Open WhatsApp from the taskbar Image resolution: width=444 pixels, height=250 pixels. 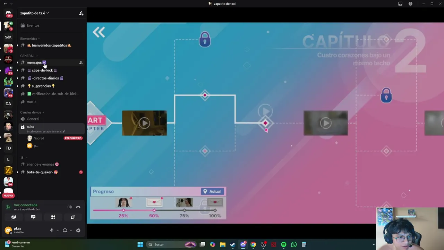(x=294, y=244)
